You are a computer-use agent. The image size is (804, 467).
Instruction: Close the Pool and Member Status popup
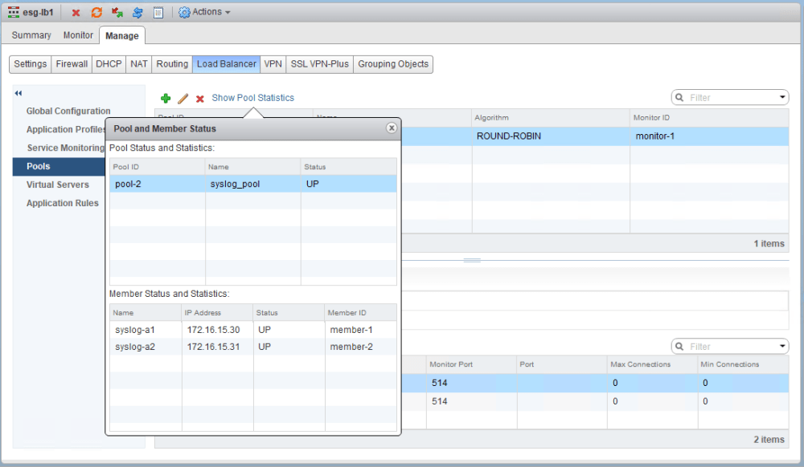(x=392, y=128)
